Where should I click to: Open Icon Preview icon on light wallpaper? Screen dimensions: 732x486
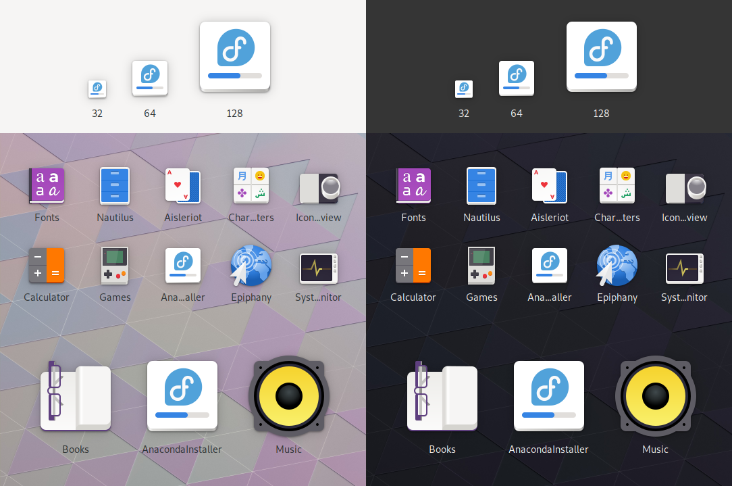319,189
